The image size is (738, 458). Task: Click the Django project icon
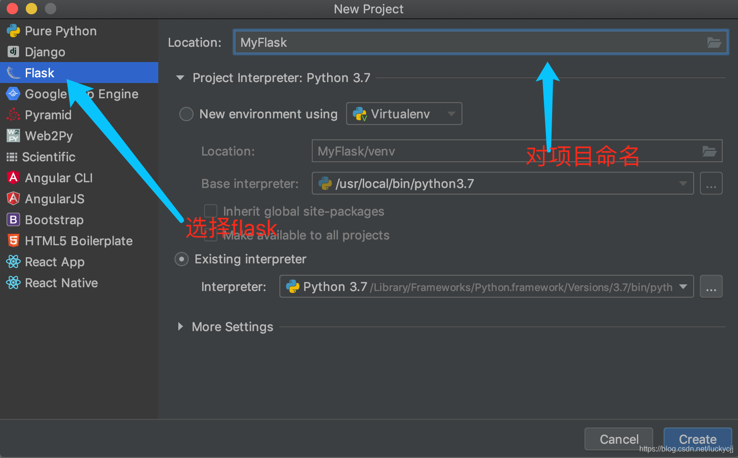coord(13,52)
